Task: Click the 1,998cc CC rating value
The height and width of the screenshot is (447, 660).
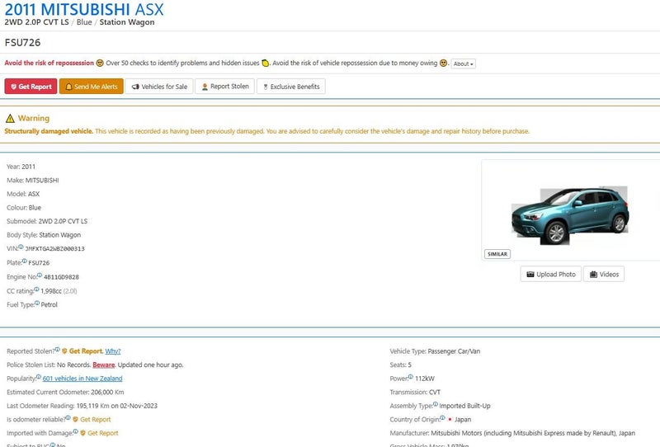Action: click(51, 291)
